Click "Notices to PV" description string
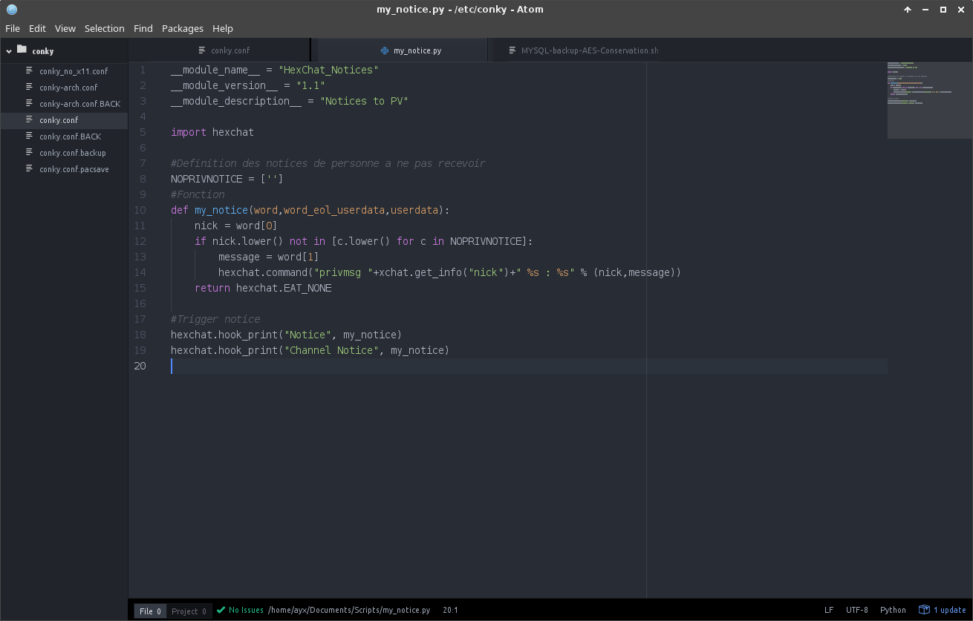 pyautogui.click(x=365, y=101)
